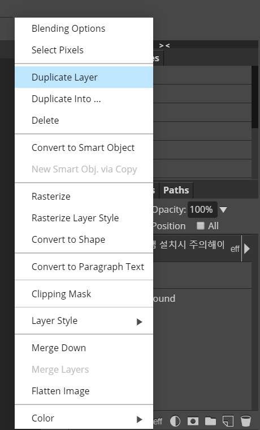Screen dimensions: 260x430
Task: Choose Convert to Shape
Action: (84, 239)
